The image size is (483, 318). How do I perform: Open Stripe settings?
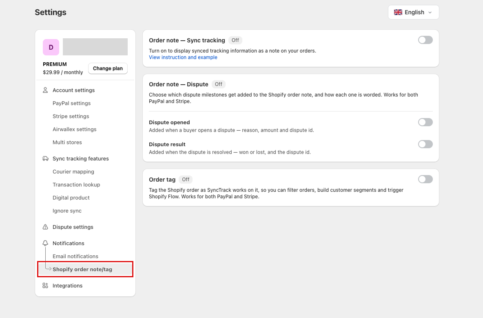[71, 116]
